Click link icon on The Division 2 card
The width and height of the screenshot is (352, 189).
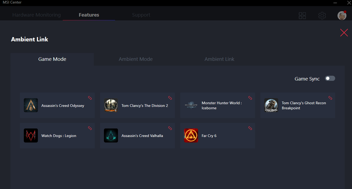click(x=170, y=98)
